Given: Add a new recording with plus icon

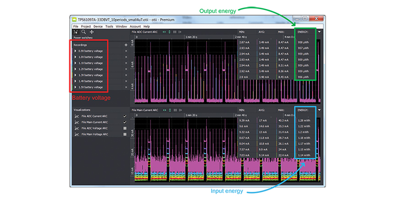Looking at the screenshot, I should (x=126, y=45).
